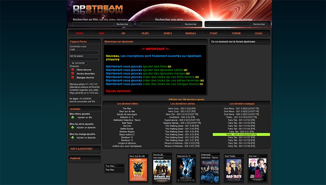Click green plus under Mes Ep manga ajoutés

(73, 137)
